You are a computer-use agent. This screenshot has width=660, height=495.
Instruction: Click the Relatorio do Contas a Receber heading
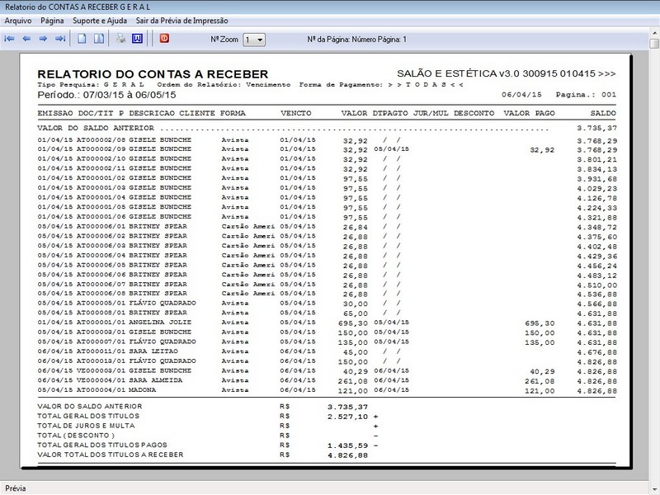153,74
